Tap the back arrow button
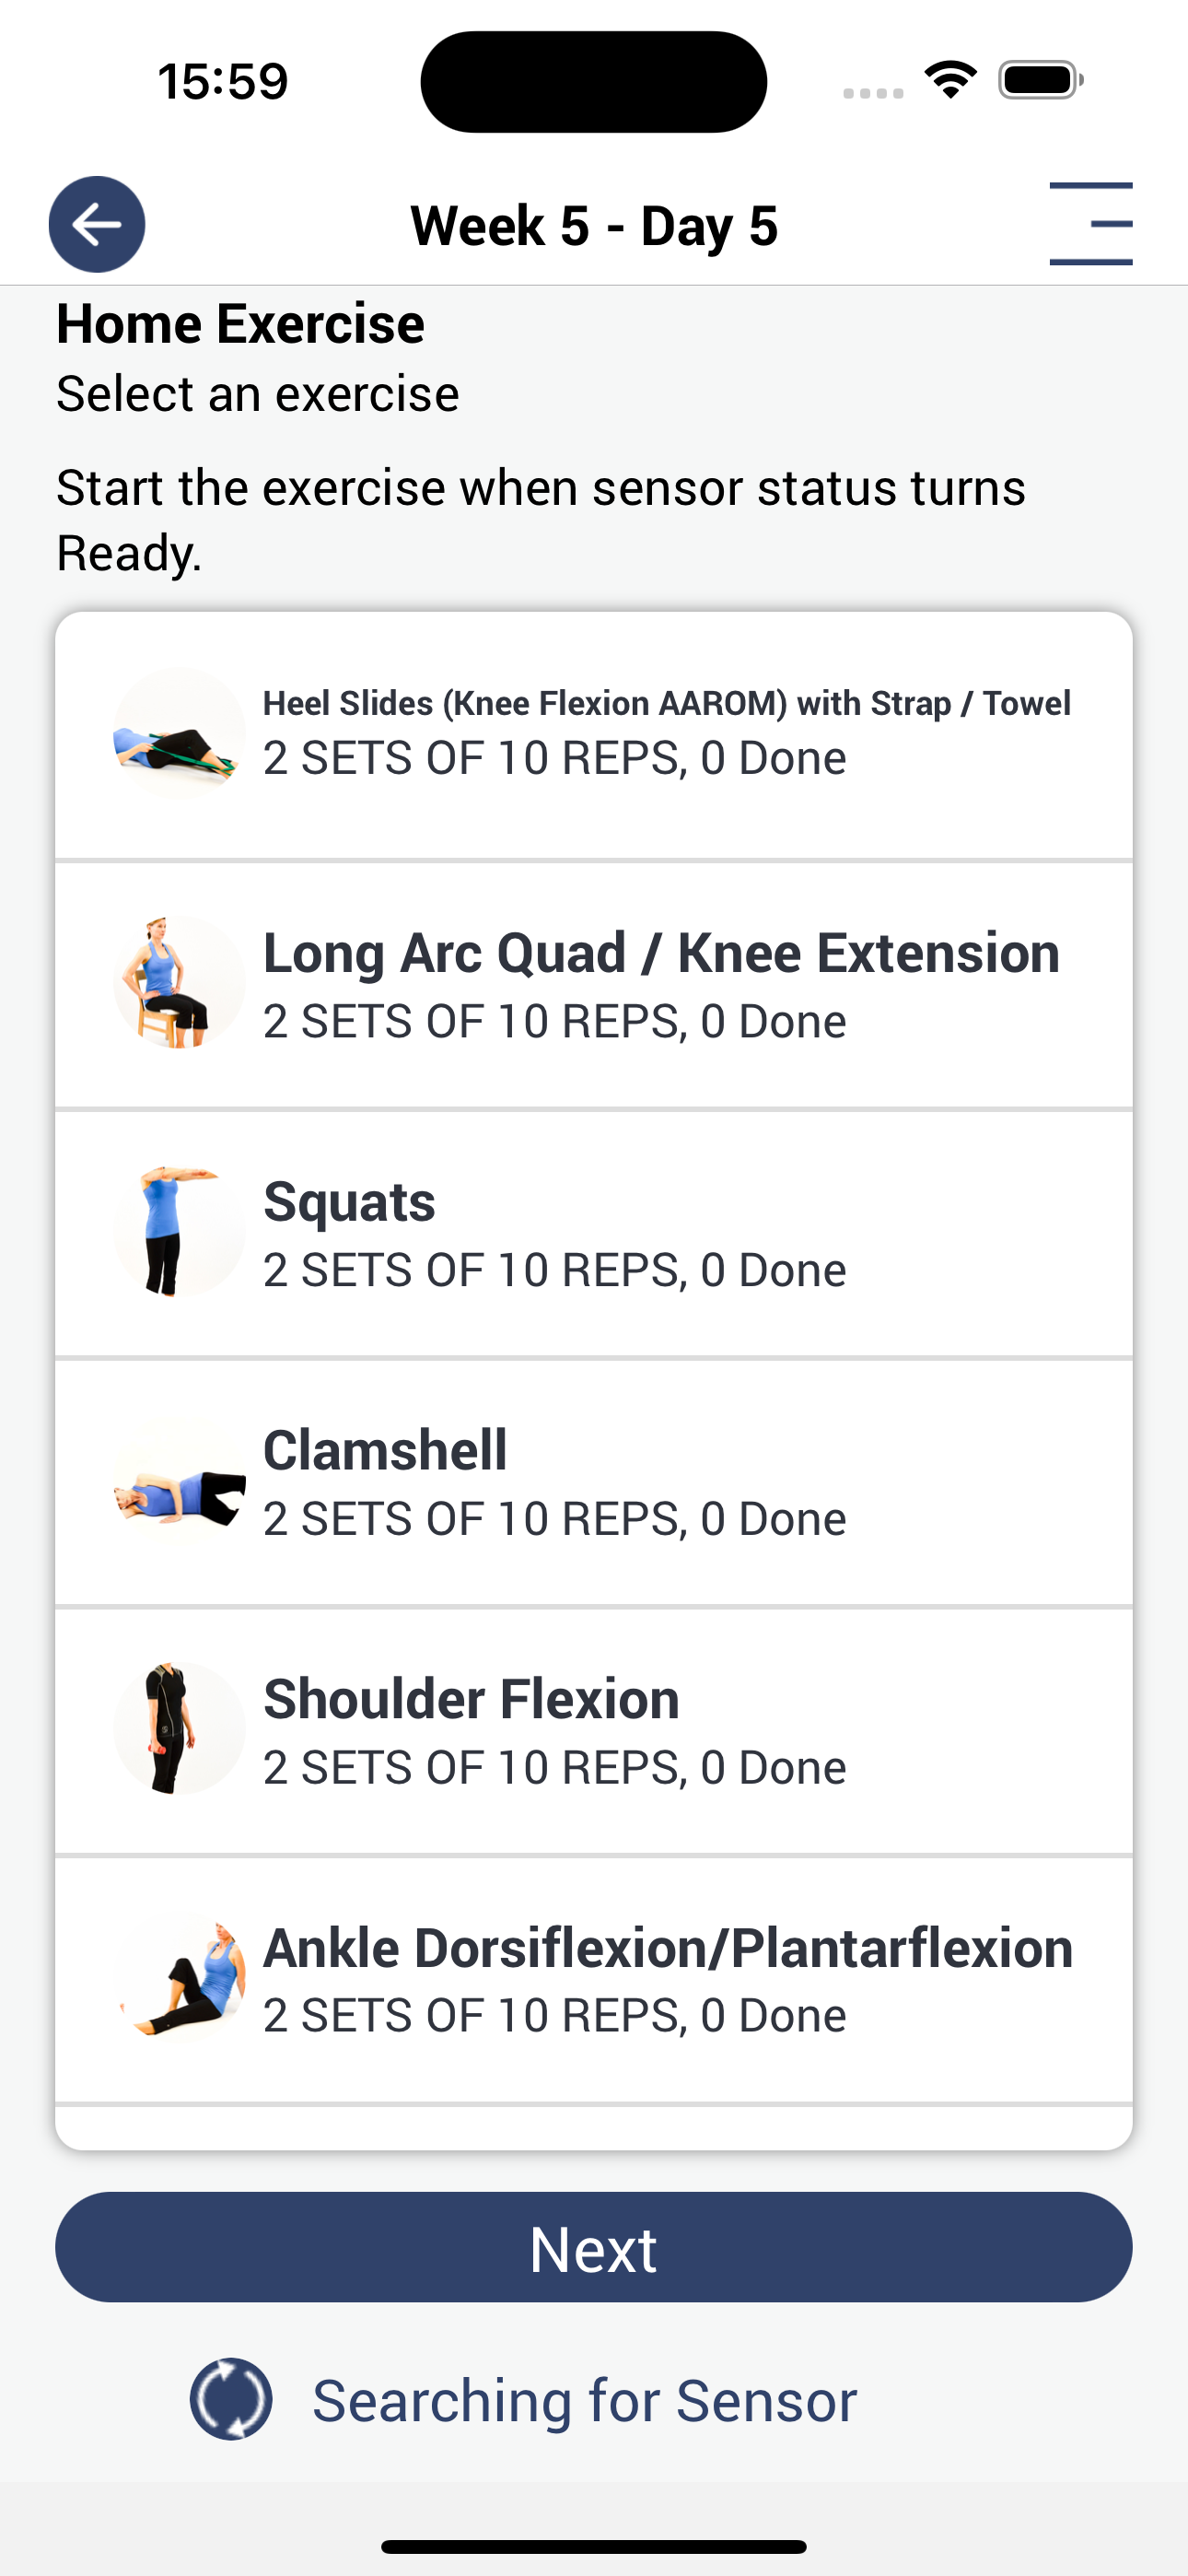The image size is (1188, 2576). coord(97,224)
